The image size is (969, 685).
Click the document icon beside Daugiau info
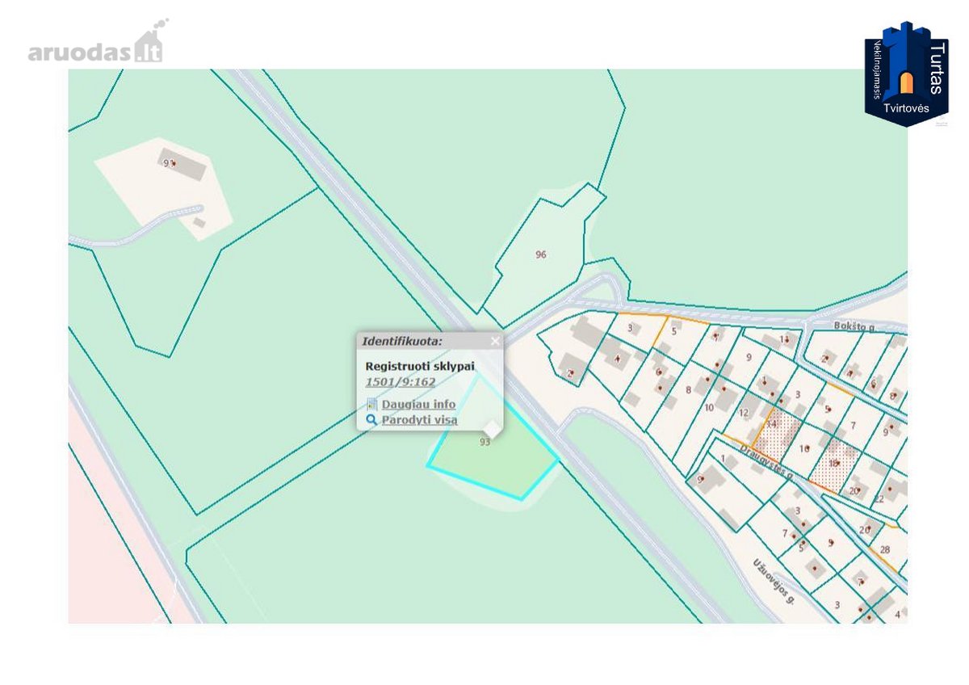371,404
